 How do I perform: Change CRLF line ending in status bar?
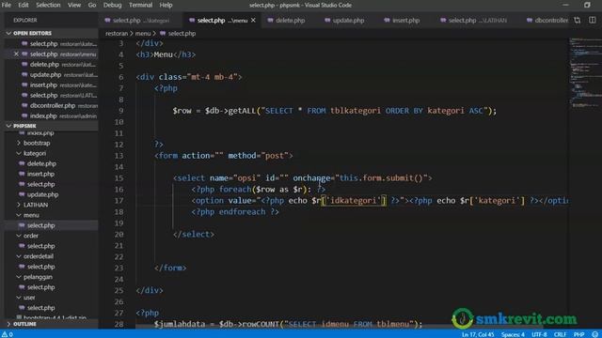(560, 334)
